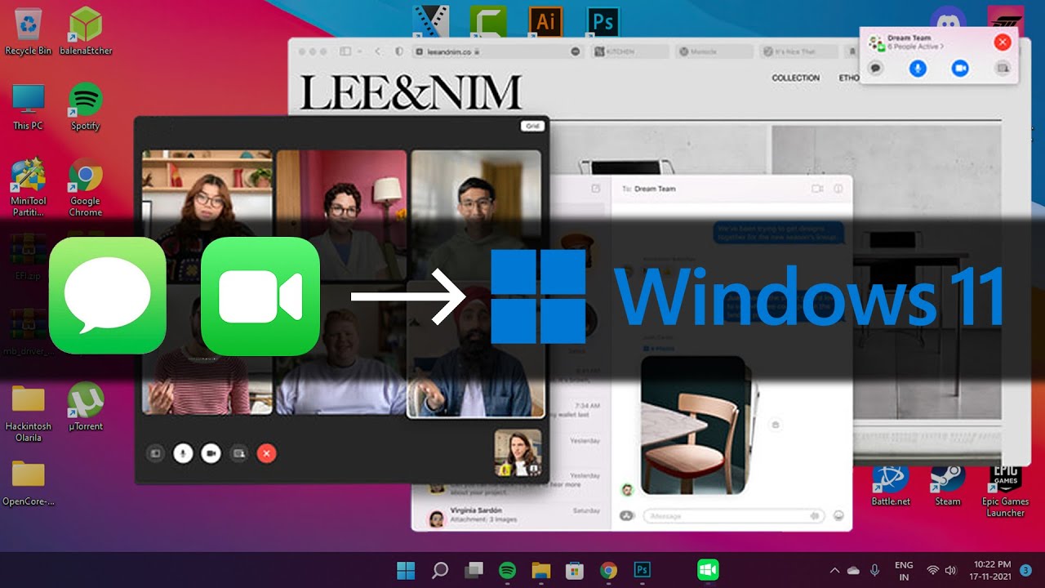Show hidden icons in the system tray
The width and height of the screenshot is (1045, 588).
(x=834, y=570)
